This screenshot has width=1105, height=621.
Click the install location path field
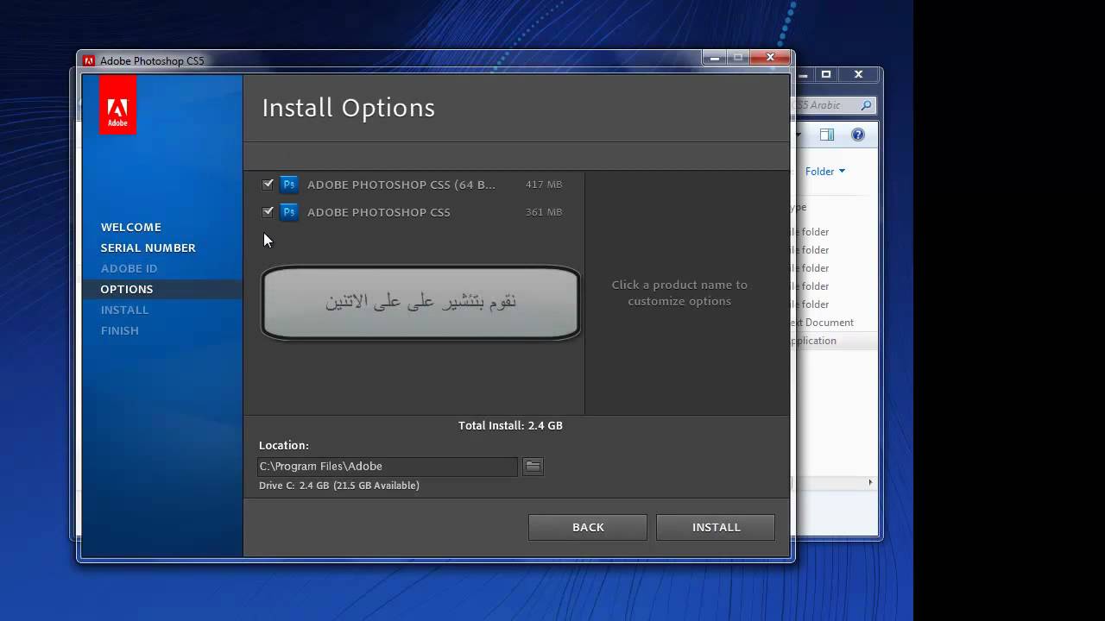[x=388, y=467]
